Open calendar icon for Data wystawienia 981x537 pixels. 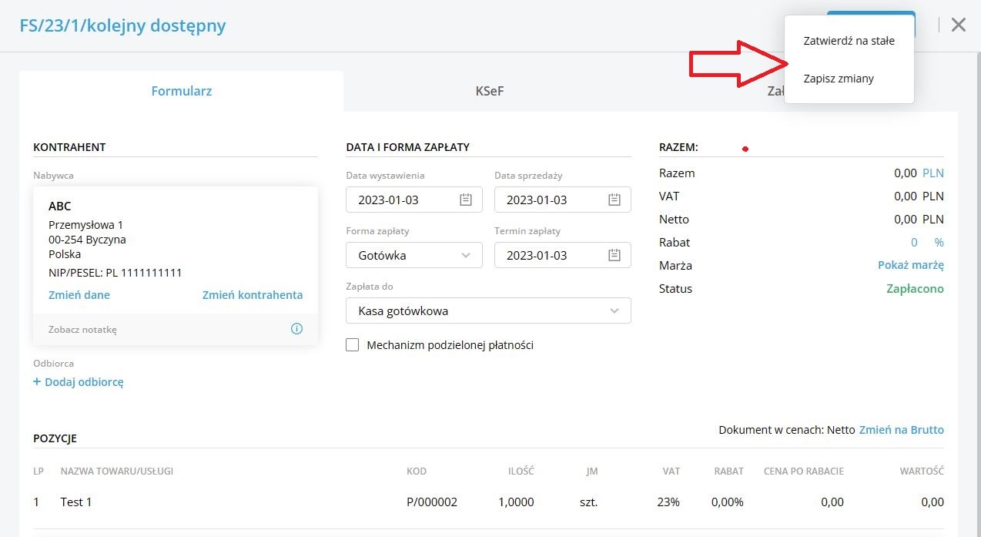pos(466,200)
